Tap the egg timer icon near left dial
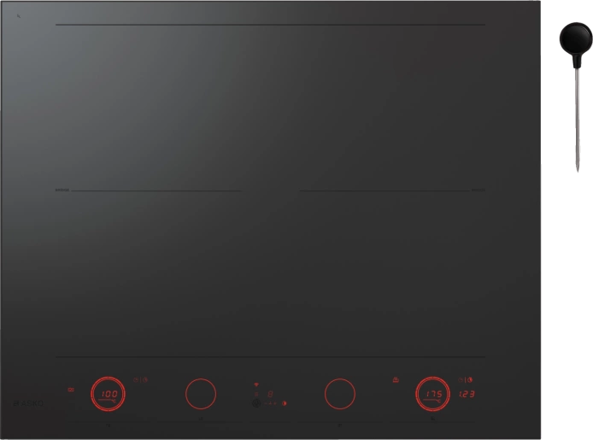 pos(145,380)
